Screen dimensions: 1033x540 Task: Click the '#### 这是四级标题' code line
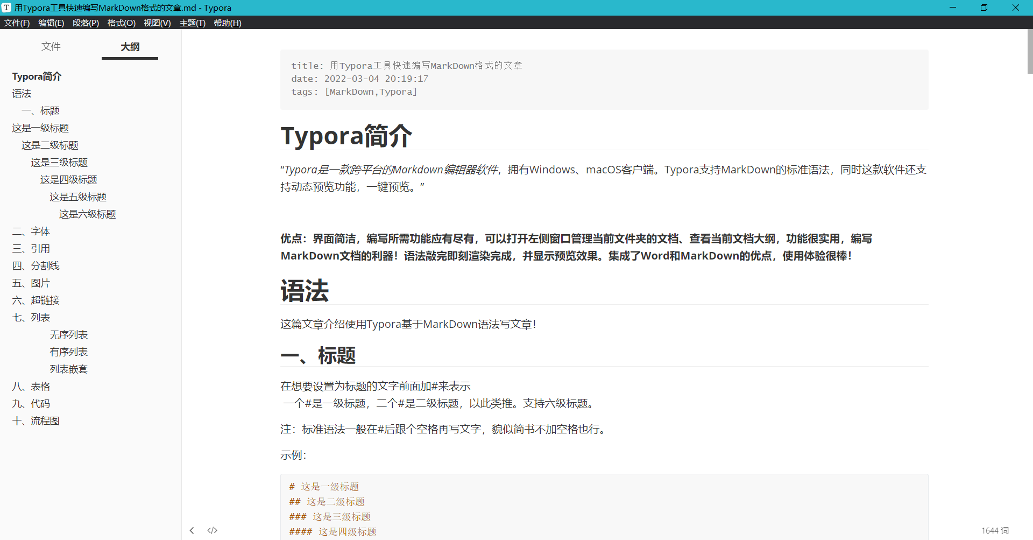(x=333, y=532)
